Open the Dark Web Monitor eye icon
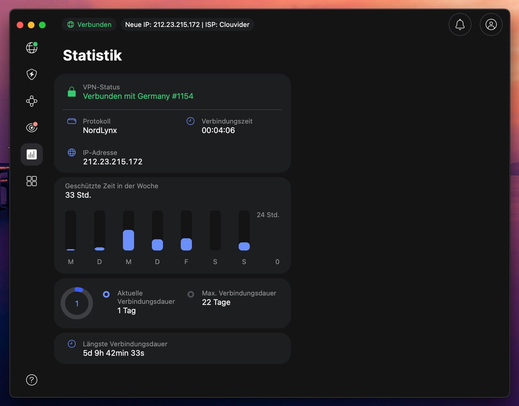 coord(32,127)
